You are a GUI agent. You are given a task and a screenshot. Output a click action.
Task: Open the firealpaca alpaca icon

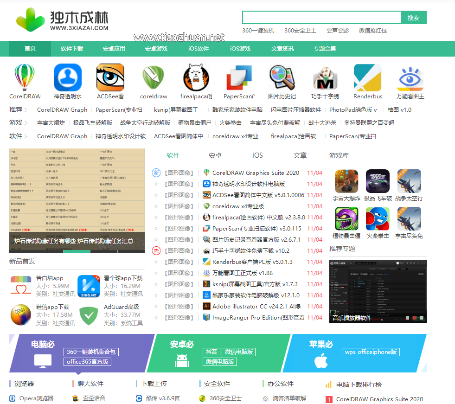pyautogui.click(x=196, y=77)
